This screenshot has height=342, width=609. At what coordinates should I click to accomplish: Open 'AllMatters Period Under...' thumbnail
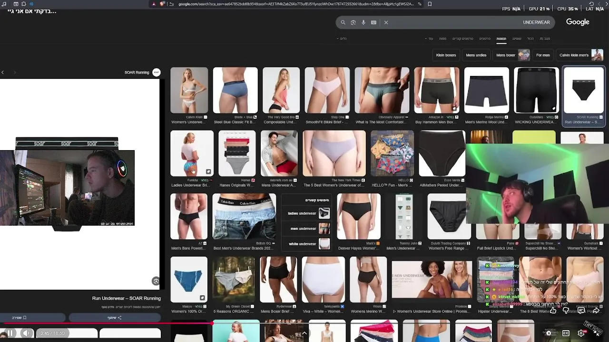coord(442,153)
